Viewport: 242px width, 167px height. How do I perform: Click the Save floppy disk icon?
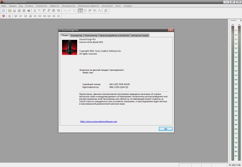14,11
